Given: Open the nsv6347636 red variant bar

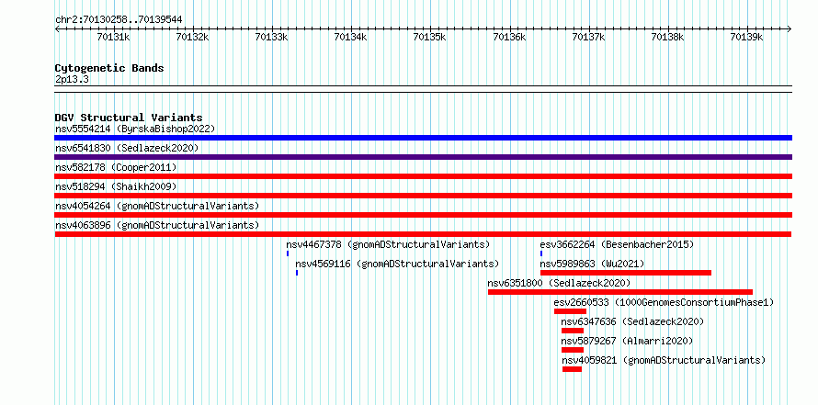Looking at the screenshot, I should [573, 331].
